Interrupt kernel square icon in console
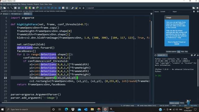The width and height of the screenshot is (199, 112). point(192,55)
